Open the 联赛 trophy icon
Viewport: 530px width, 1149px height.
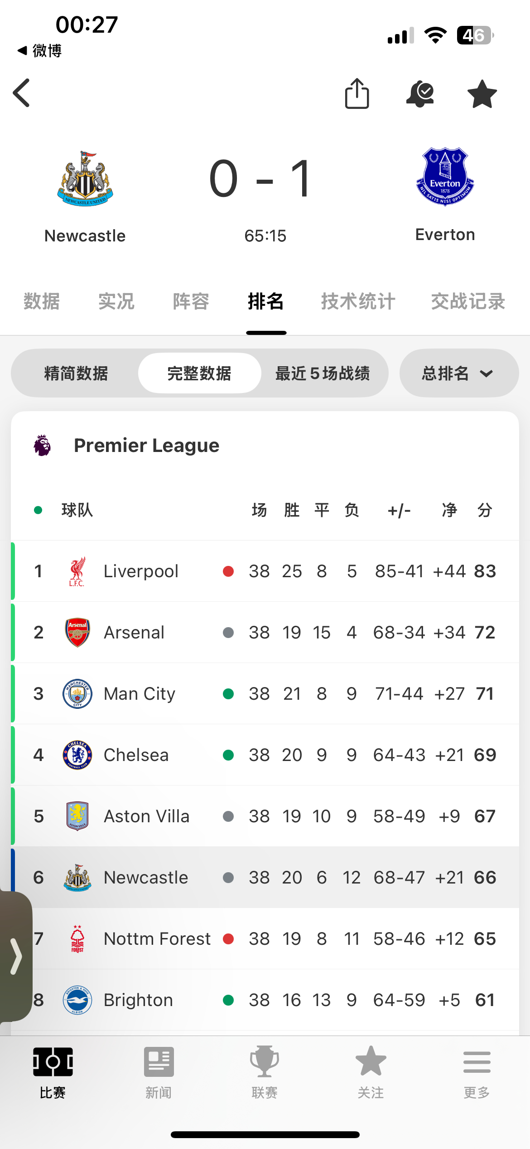pos(265,1062)
